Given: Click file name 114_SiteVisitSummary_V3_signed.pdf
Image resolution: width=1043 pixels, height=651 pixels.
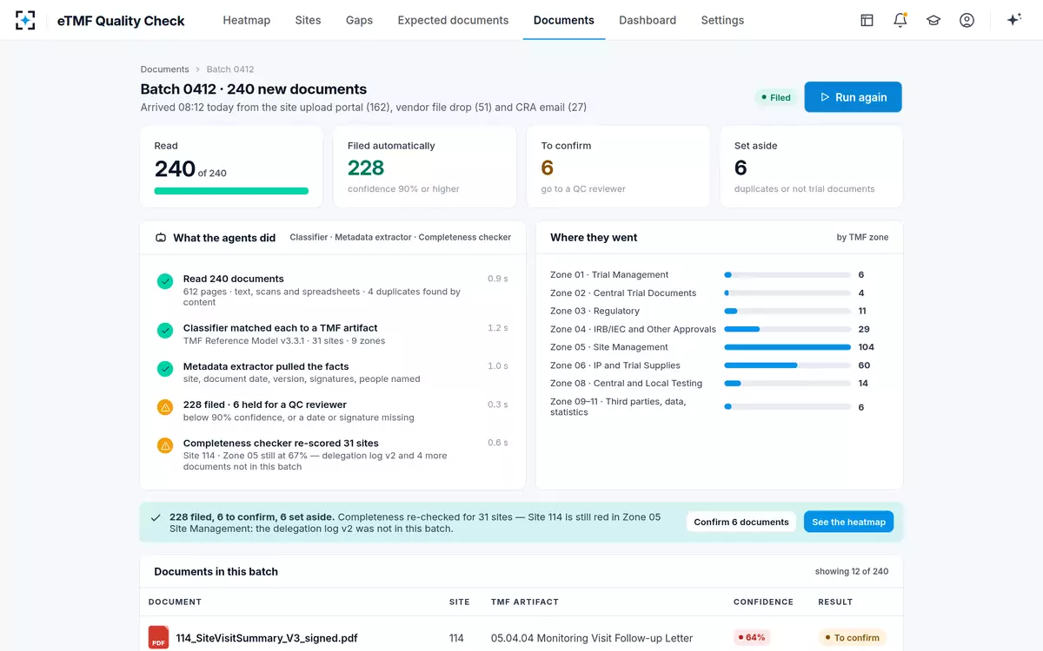Looking at the screenshot, I should tap(267, 638).
